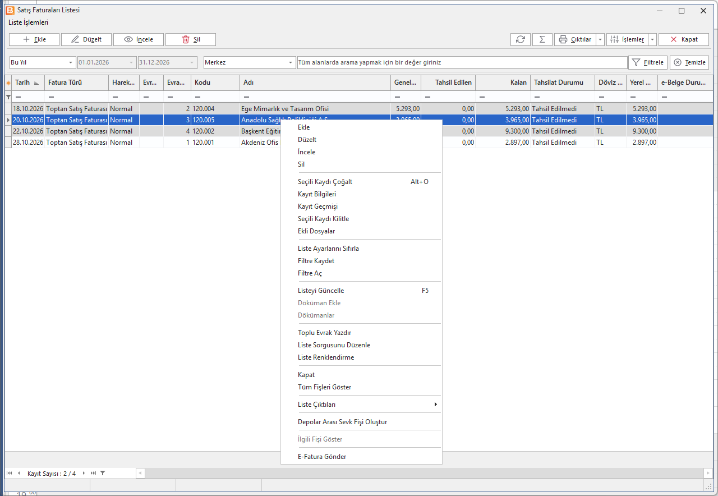Select Listeyi Güncelle in the context menu
Image resolution: width=718 pixels, height=496 pixels.
pyautogui.click(x=361, y=291)
